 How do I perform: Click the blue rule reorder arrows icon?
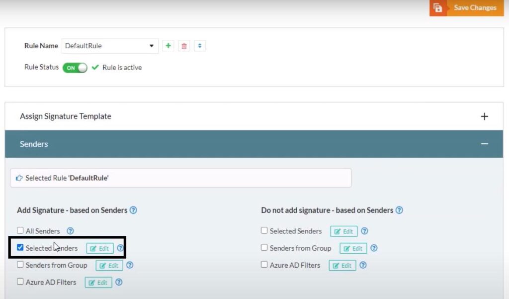(199, 45)
